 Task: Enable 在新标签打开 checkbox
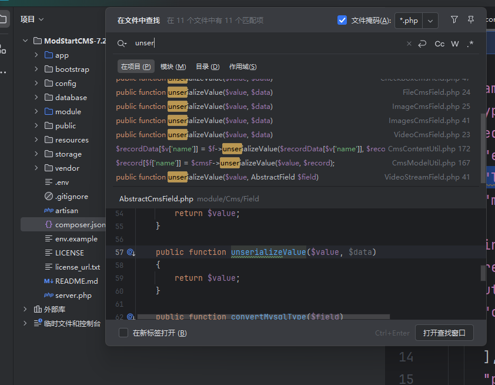(123, 333)
